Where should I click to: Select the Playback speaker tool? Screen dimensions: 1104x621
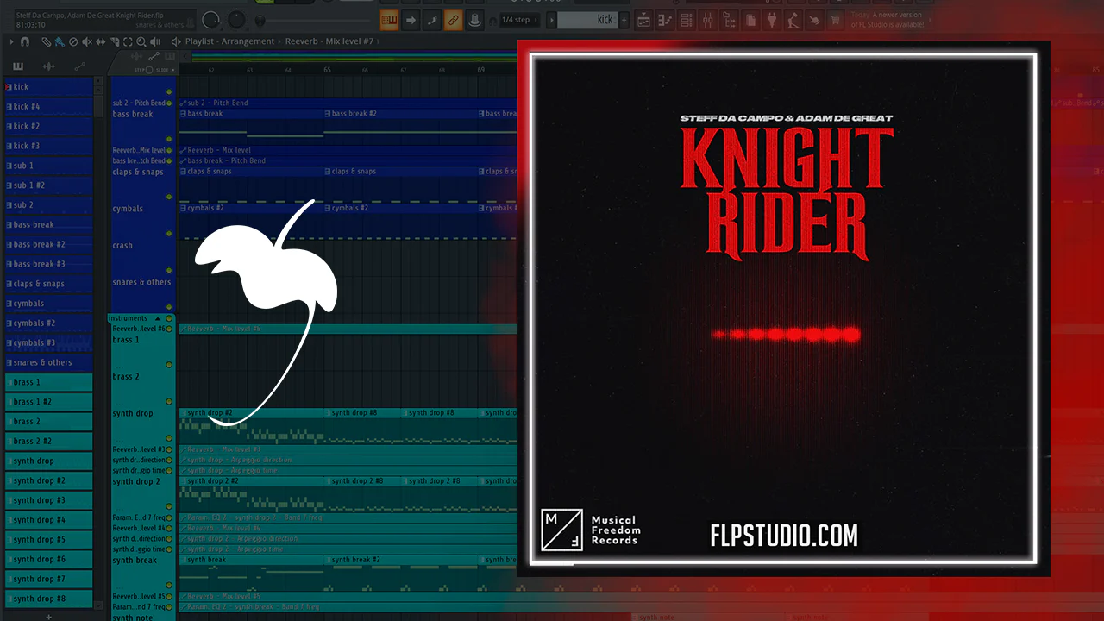coord(155,41)
